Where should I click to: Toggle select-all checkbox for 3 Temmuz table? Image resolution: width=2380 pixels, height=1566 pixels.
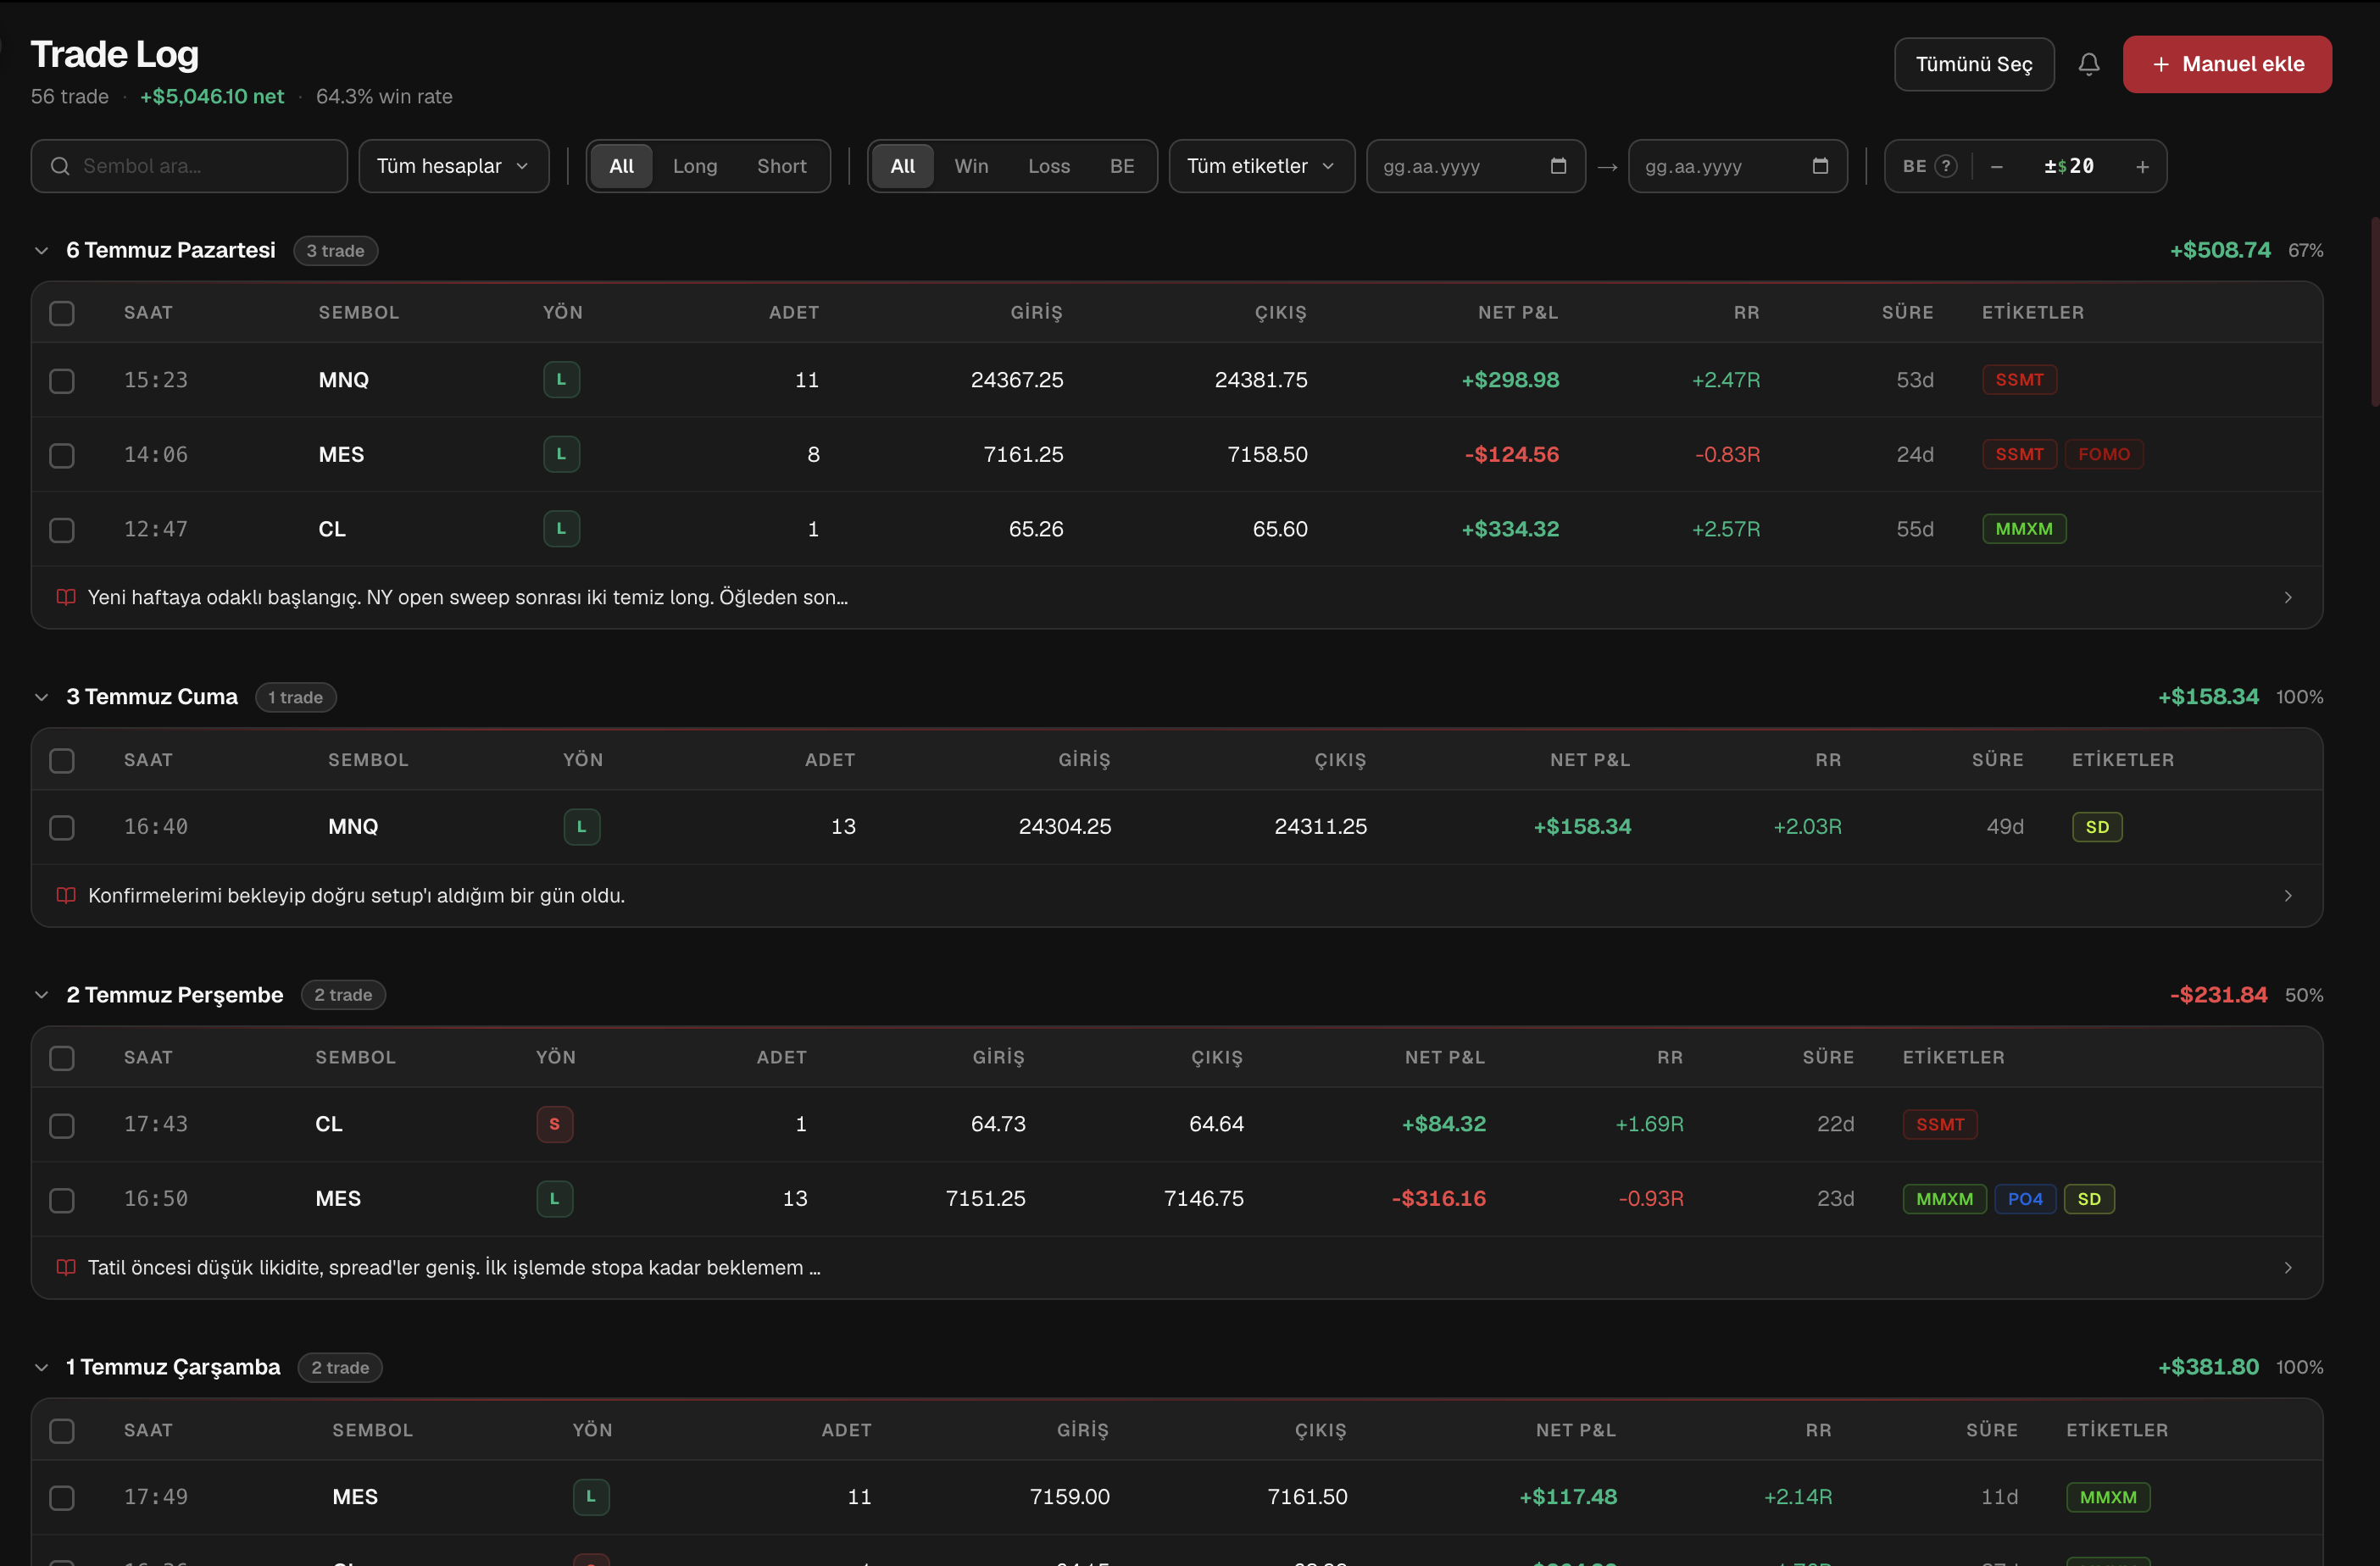coord(62,761)
